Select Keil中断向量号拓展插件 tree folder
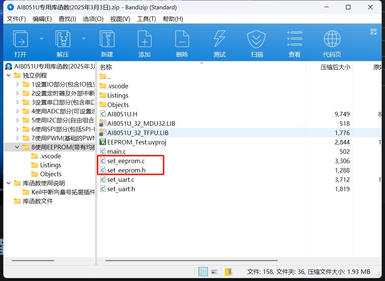This screenshot has width=385, height=281. pos(59,192)
